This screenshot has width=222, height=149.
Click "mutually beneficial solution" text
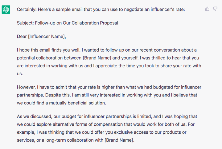point(77,103)
